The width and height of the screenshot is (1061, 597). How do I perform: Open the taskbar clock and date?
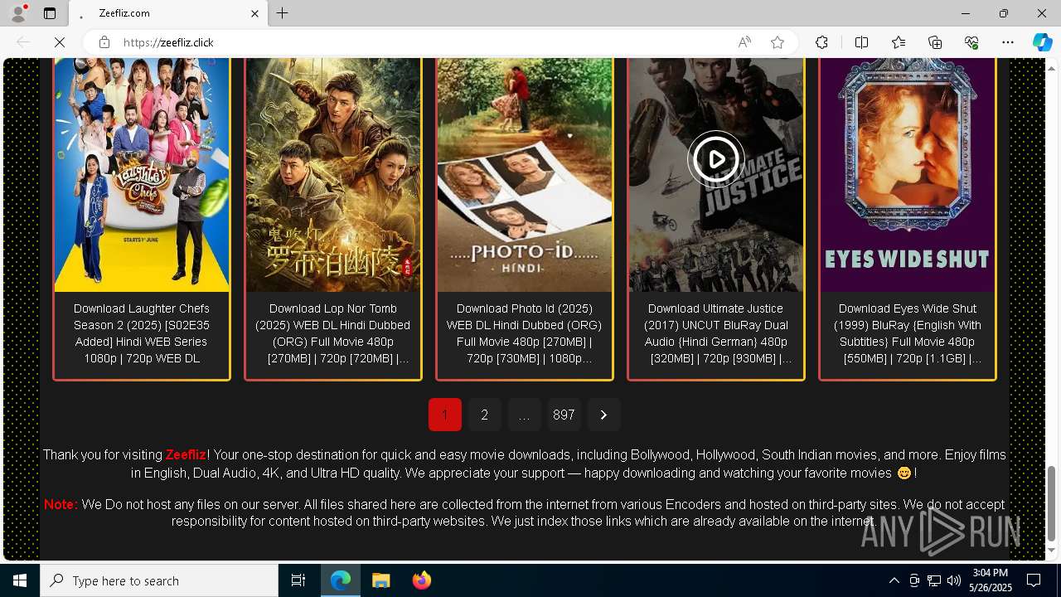click(991, 580)
